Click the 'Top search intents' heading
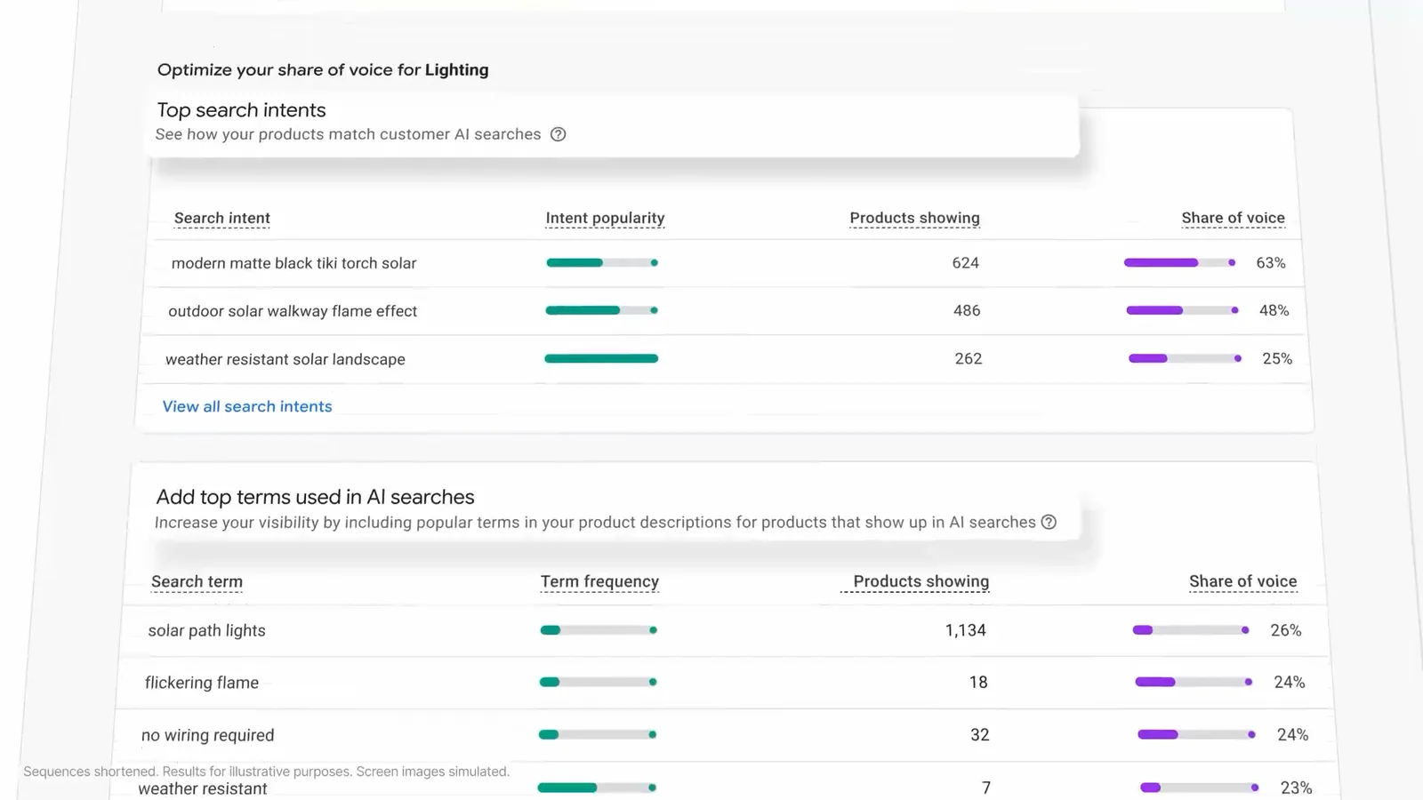1423x800 pixels. (x=241, y=110)
